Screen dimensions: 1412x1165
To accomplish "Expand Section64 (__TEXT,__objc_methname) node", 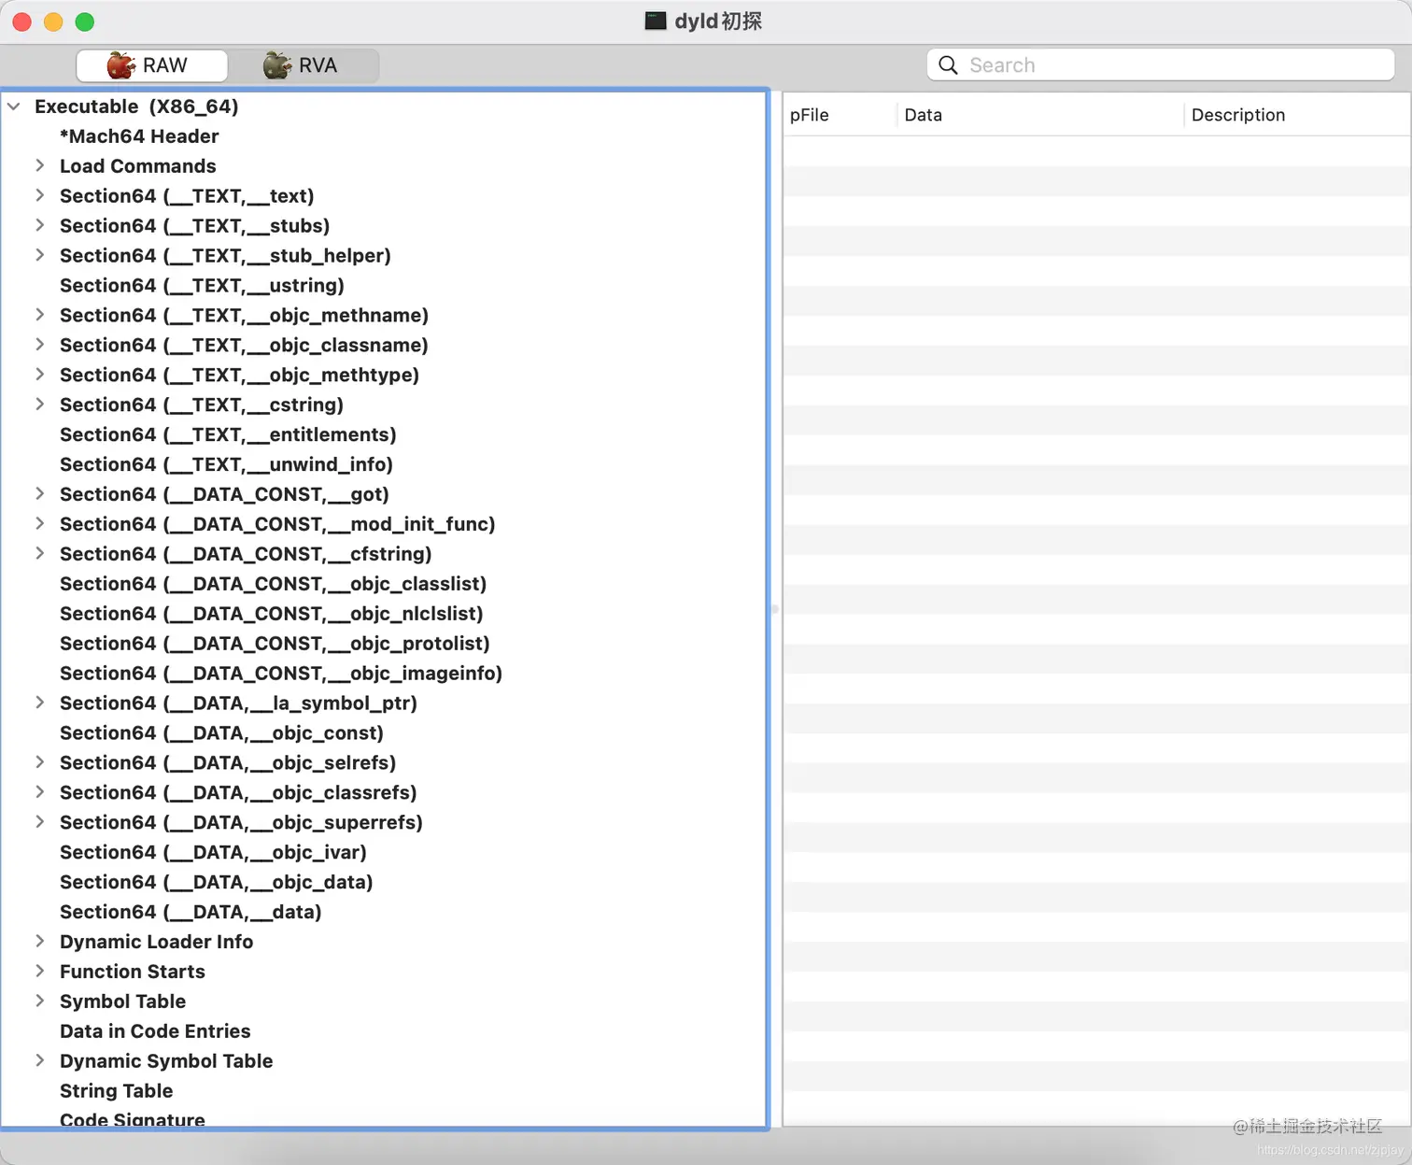I will pyautogui.click(x=39, y=315).
